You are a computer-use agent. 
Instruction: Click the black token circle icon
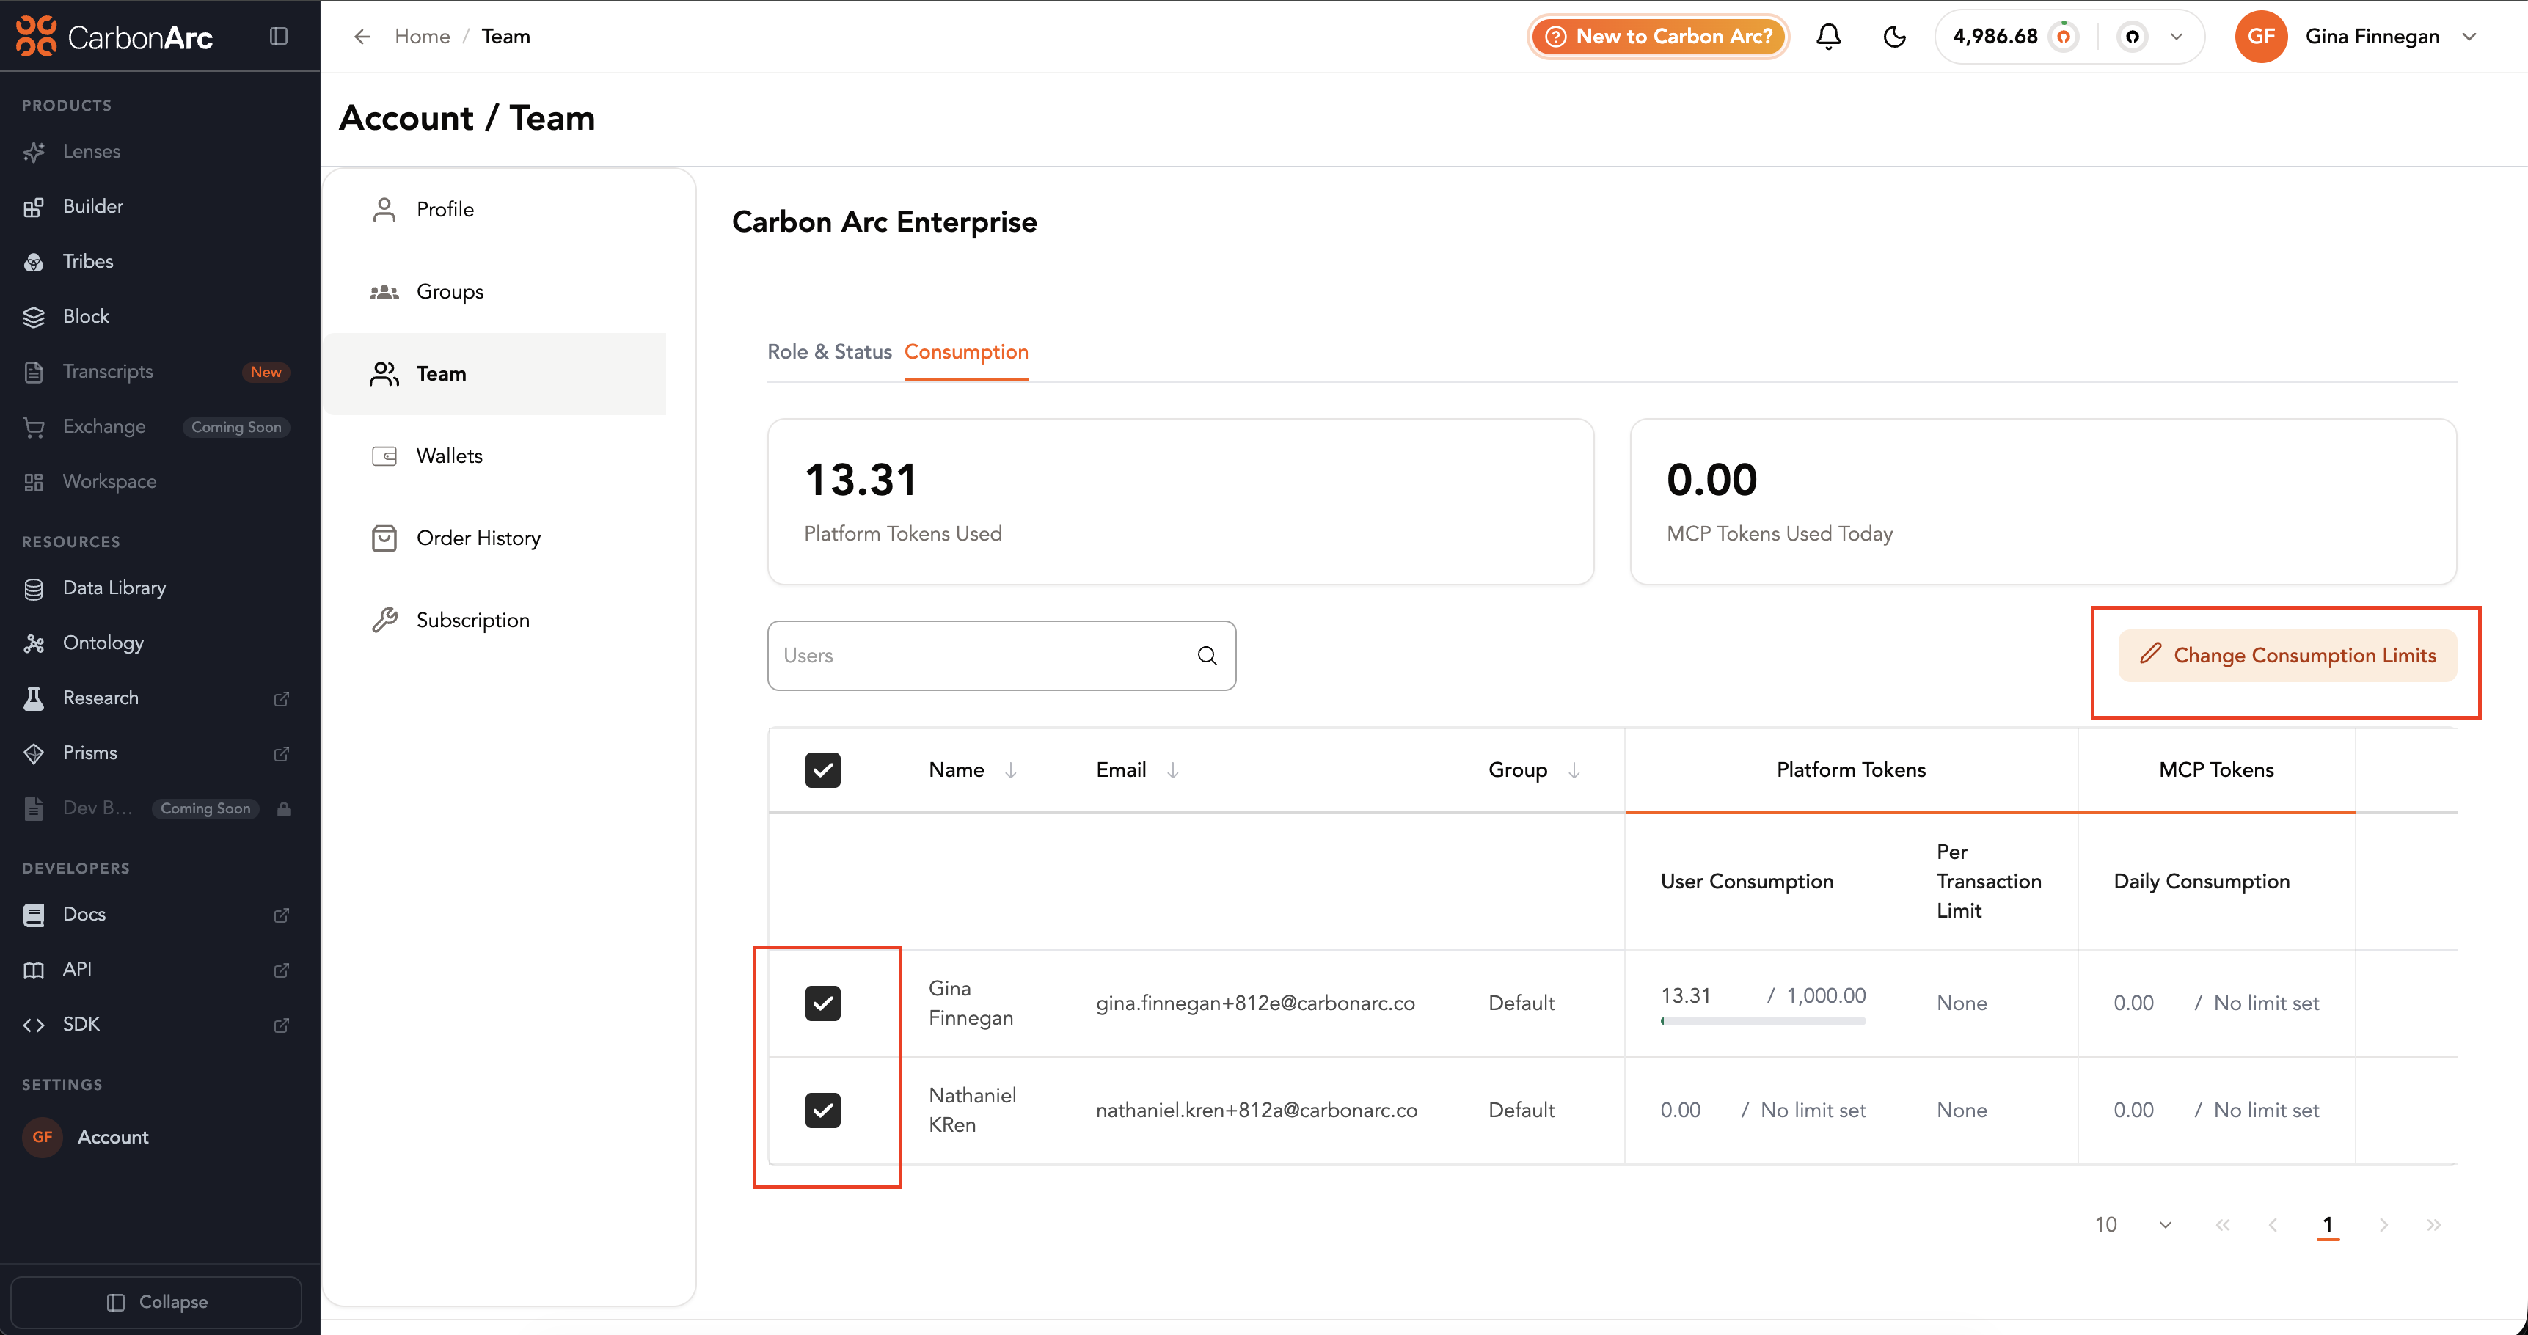(x=2132, y=36)
